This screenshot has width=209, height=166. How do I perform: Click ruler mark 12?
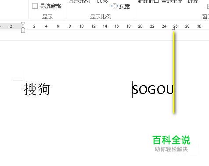94,26
